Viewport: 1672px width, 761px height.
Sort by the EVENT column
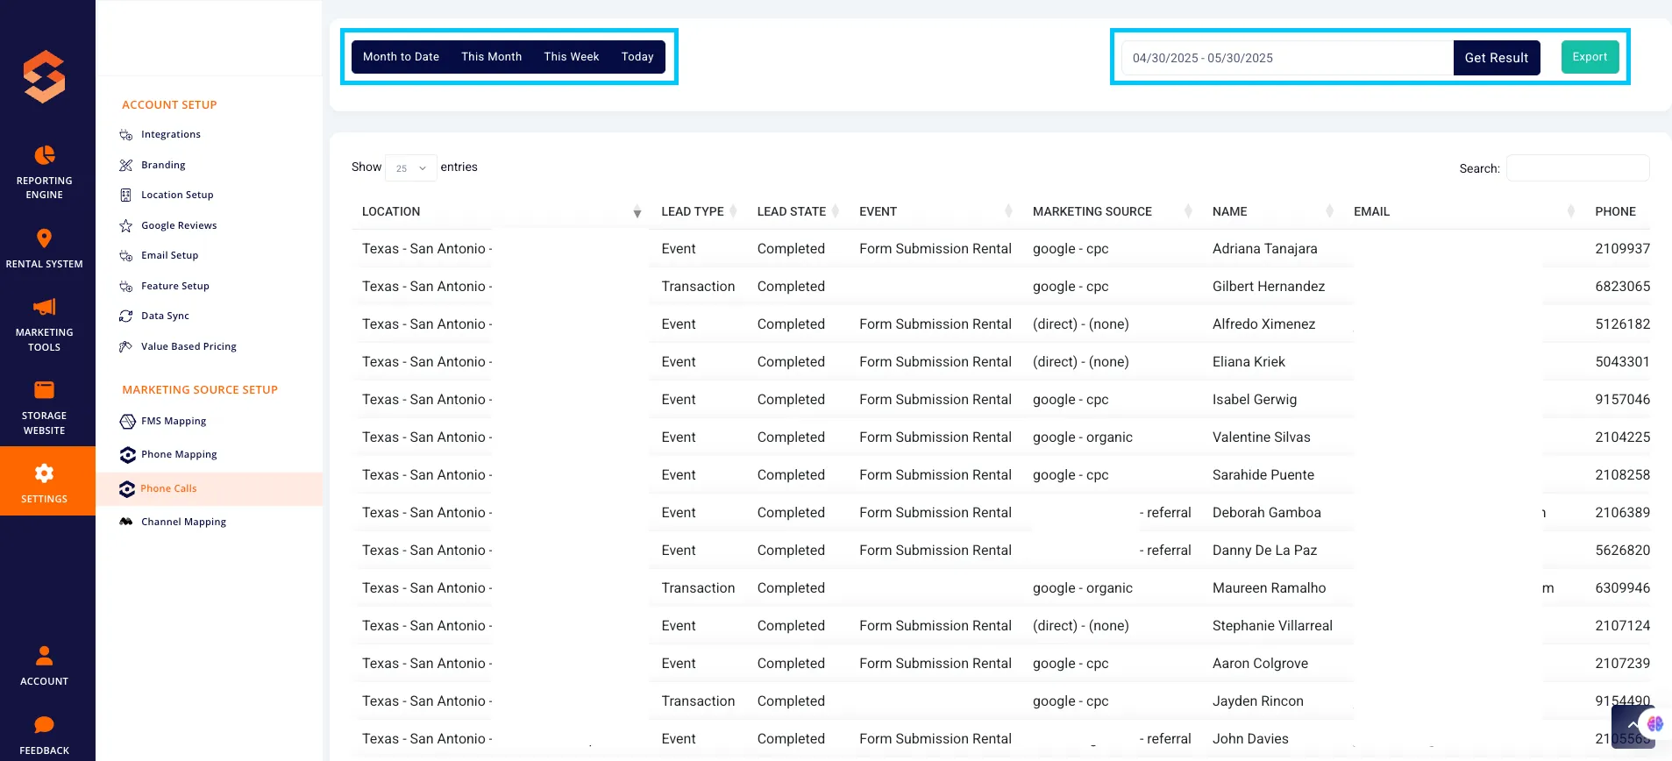(936, 211)
